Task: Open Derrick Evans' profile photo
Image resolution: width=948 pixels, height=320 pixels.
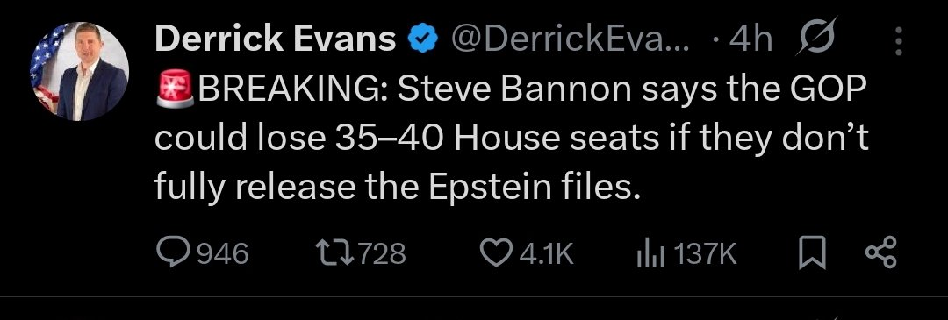Action: pyautogui.click(x=79, y=71)
